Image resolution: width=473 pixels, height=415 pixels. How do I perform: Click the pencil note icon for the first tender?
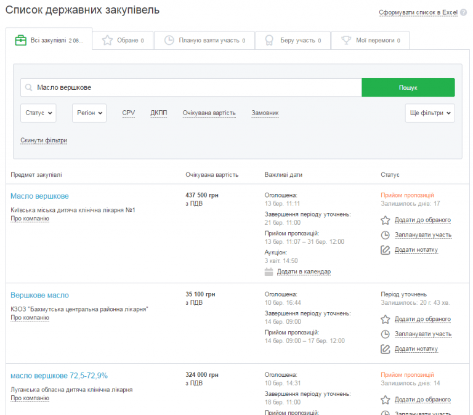point(386,249)
